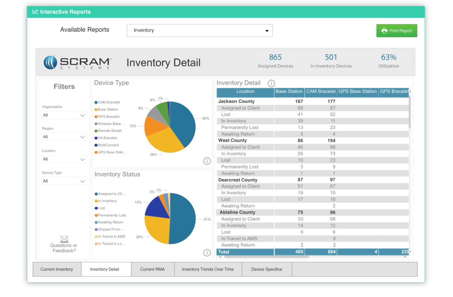Click the right arrow on the table scrollbar

405,257
